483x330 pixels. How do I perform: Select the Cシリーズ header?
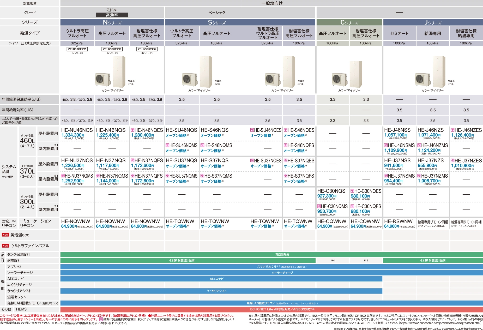pyautogui.click(x=349, y=22)
